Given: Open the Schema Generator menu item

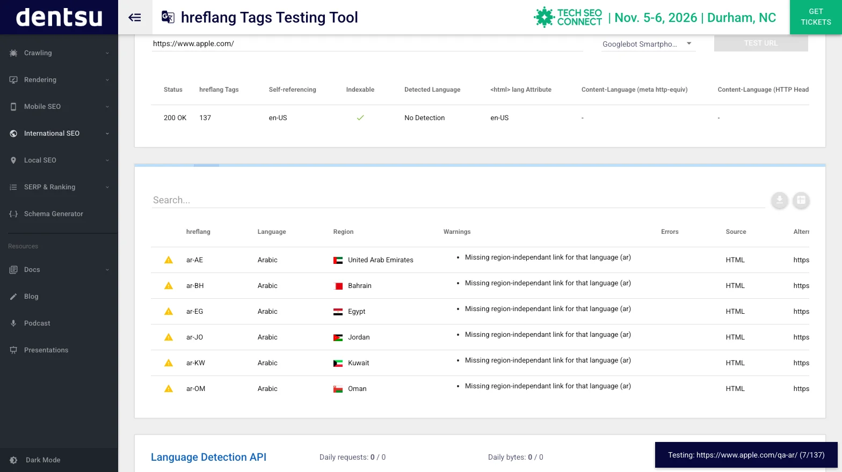Looking at the screenshot, I should [59, 214].
